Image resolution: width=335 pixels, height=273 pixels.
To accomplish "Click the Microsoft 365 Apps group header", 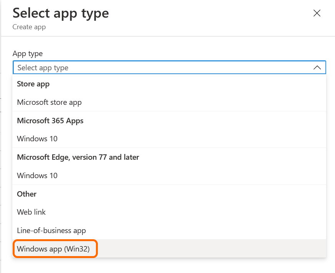I will pos(50,121).
